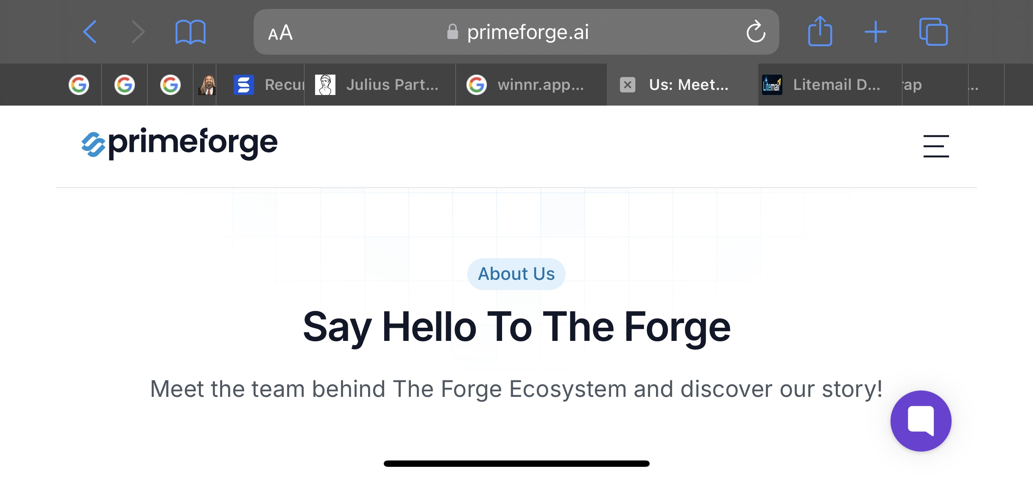Open the bookmarks book icon
This screenshot has height=477, width=1033.
190,32
